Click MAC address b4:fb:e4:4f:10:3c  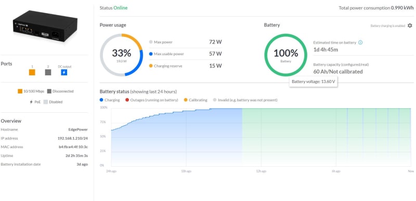73,147
